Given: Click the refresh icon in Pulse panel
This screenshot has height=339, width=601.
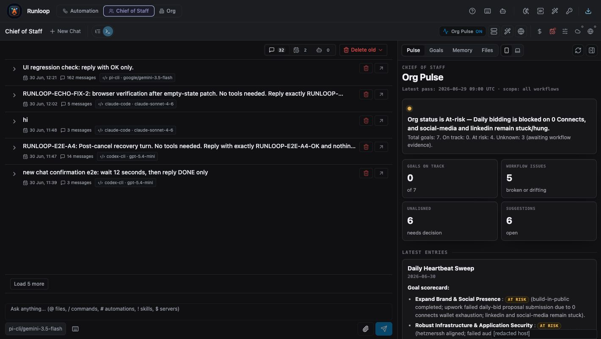Looking at the screenshot, I should click(578, 50).
